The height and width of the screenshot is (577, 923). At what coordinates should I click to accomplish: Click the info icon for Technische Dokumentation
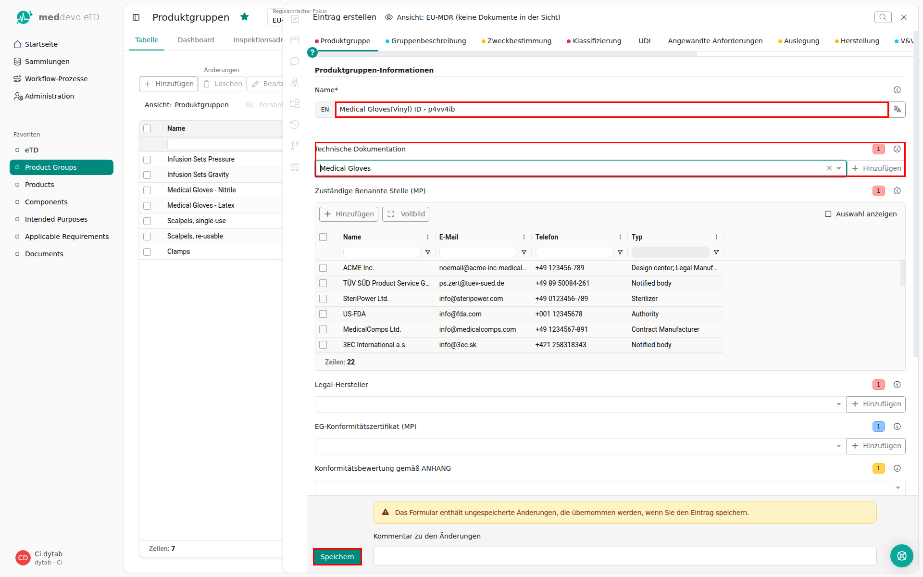(x=897, y=149)
